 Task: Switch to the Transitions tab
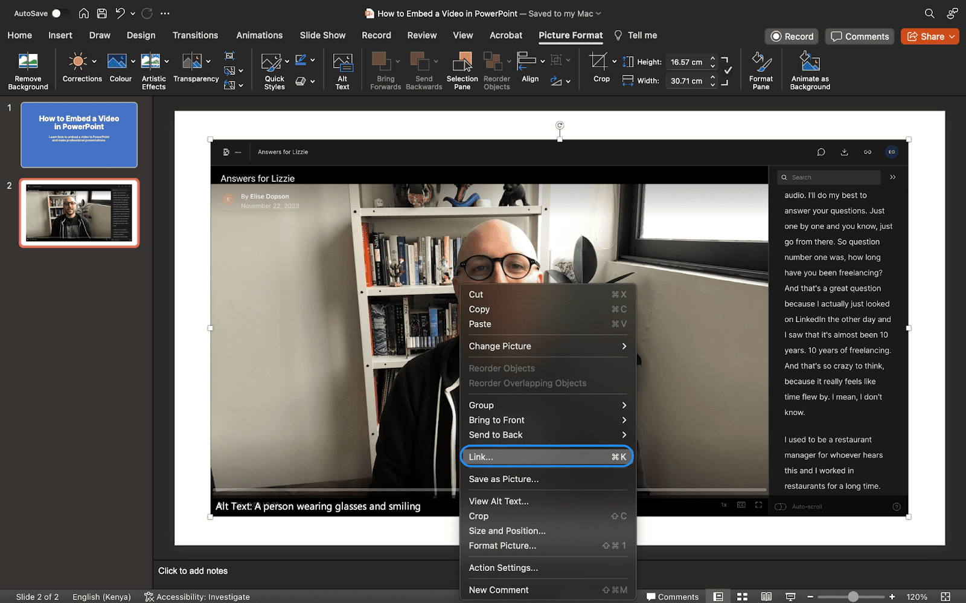[x=195, y=35]
